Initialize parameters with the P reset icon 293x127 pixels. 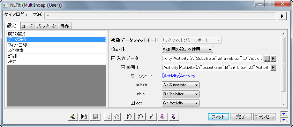pos(129,117)
